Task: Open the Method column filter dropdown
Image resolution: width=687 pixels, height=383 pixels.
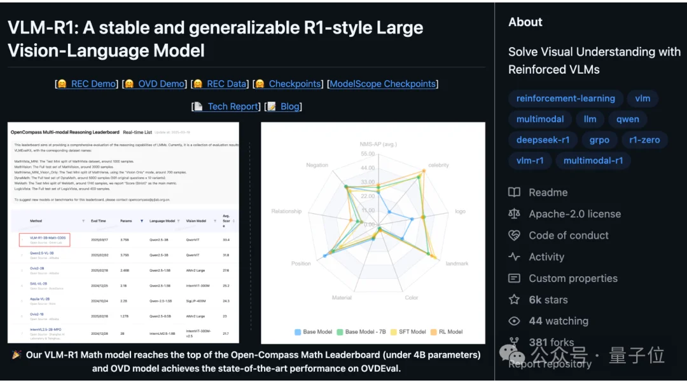Action: pyautogui.click(x=83, y=221)
